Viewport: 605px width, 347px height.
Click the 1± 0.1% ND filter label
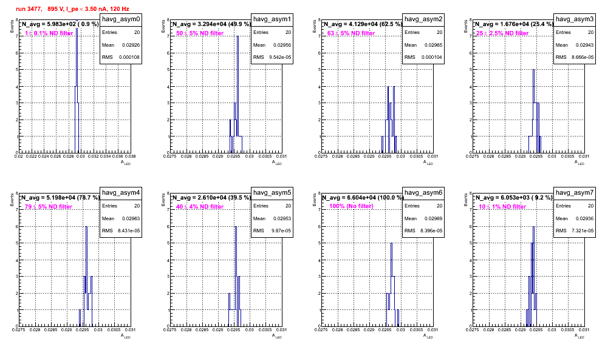[49, 33]
